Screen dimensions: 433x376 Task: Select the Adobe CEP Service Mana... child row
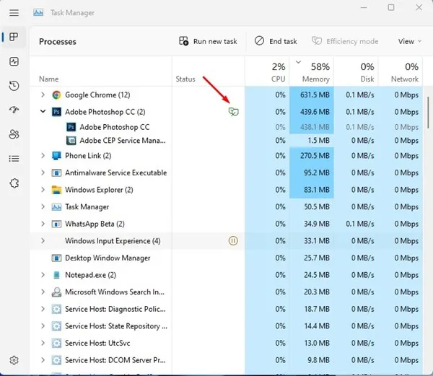[227, 141]
